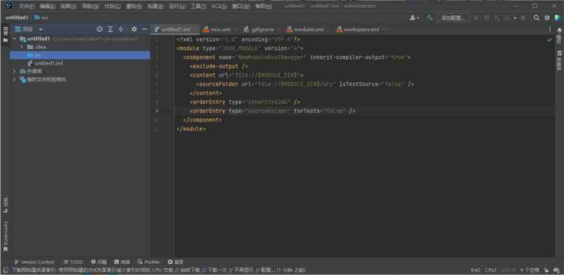Switch to the .gitignore editor tab
This screenshot has width=564, height=275.
259,30
